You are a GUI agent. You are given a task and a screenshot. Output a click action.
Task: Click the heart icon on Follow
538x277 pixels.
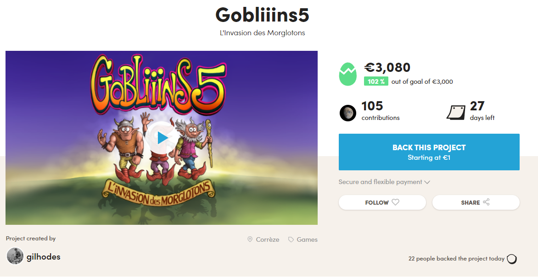click(395, 202)
